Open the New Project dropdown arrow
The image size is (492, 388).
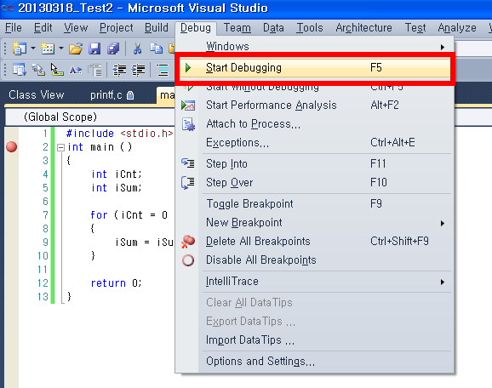click(33, 48)
